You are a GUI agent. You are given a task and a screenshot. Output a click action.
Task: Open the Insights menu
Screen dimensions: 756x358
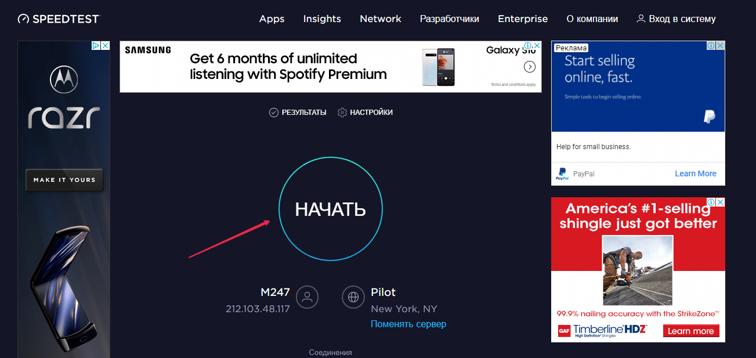(322, 19)
